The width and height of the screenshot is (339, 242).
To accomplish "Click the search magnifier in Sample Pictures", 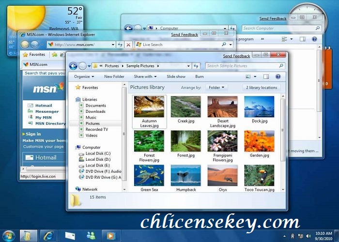I will (x=281, y=66).
